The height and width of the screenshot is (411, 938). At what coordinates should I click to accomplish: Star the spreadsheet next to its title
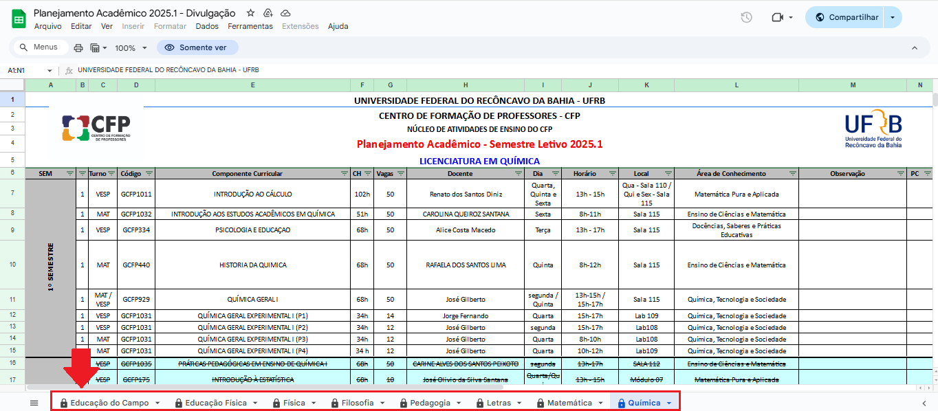(250, 12)
